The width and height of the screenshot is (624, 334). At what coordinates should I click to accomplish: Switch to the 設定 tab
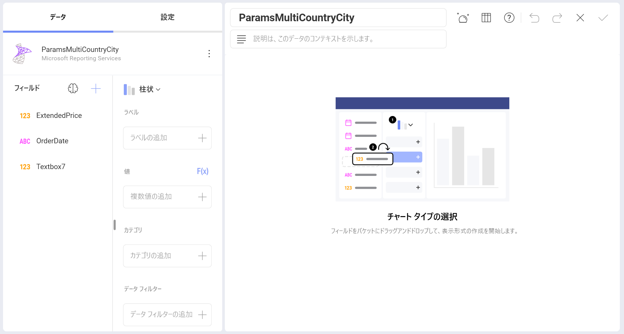click(x=167, y=17)
